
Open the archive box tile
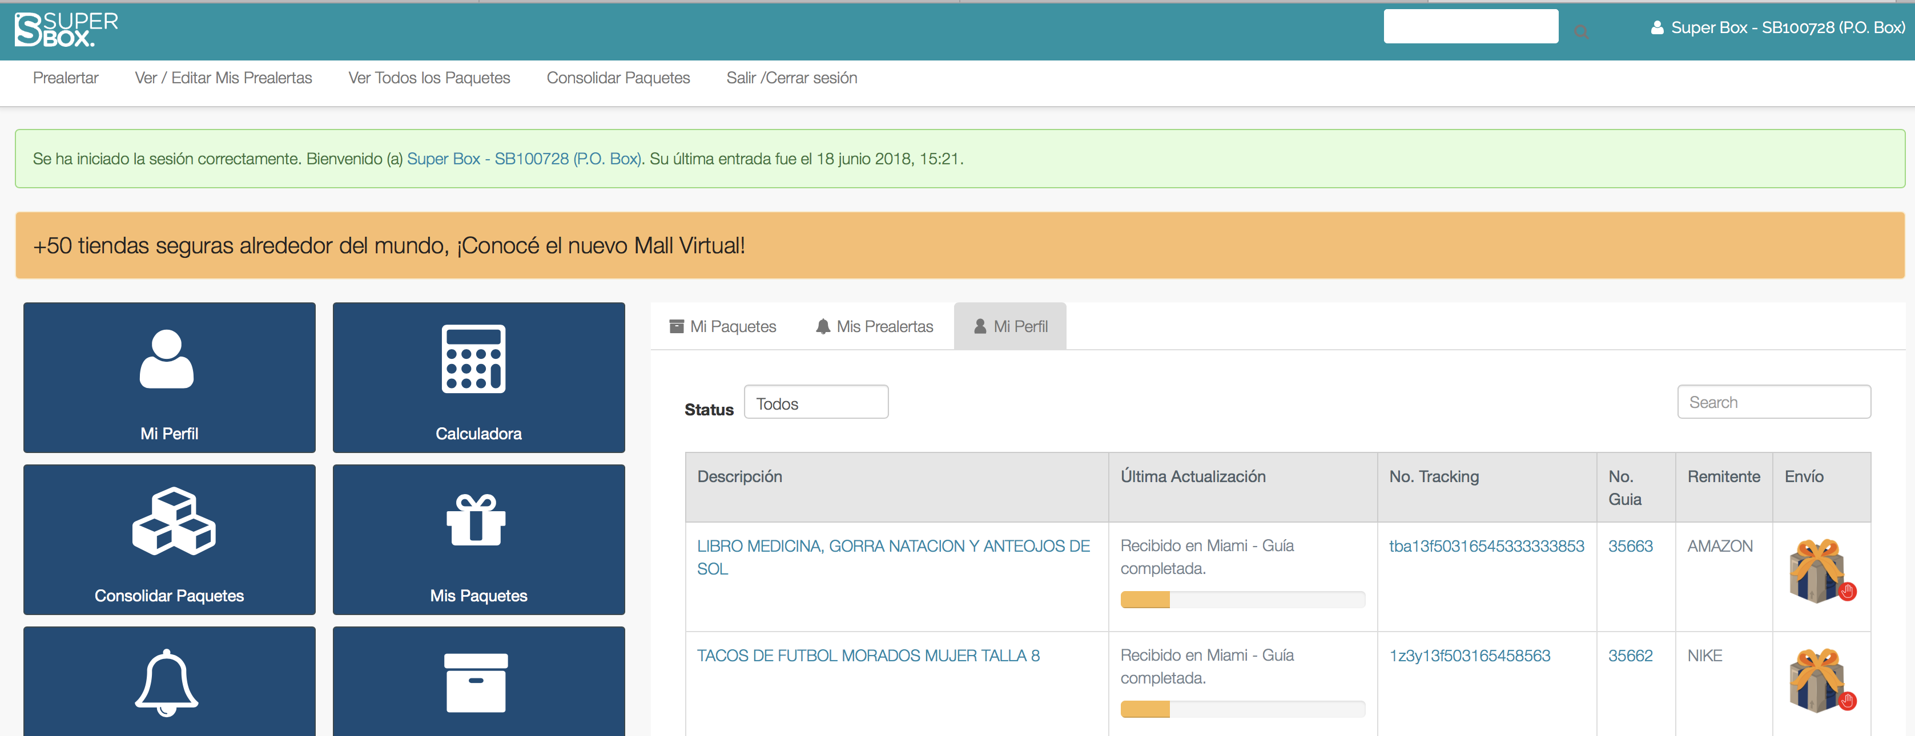tap(478, 681)
